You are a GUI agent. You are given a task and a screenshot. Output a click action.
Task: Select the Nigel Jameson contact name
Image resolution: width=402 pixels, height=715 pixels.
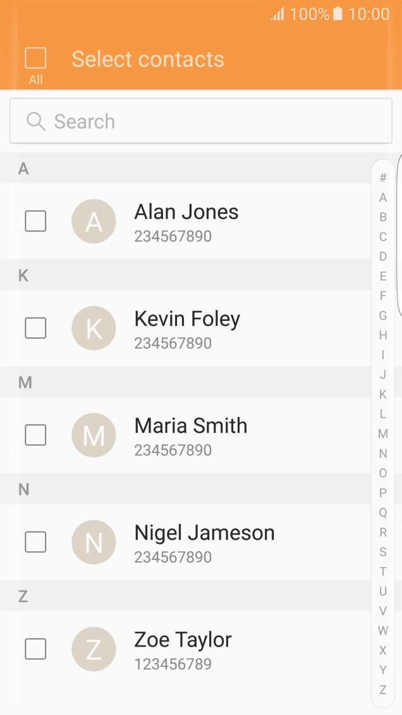pos(204,533)
